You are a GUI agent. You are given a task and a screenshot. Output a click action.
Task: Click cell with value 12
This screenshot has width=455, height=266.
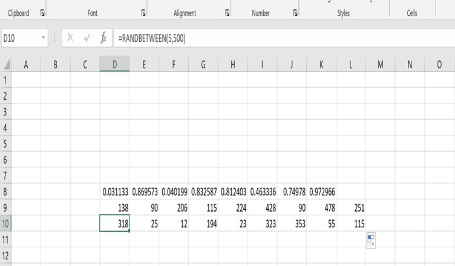174,223
